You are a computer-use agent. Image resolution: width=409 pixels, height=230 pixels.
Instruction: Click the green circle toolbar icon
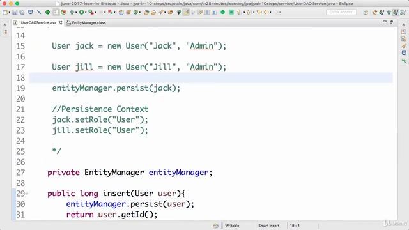222,12
